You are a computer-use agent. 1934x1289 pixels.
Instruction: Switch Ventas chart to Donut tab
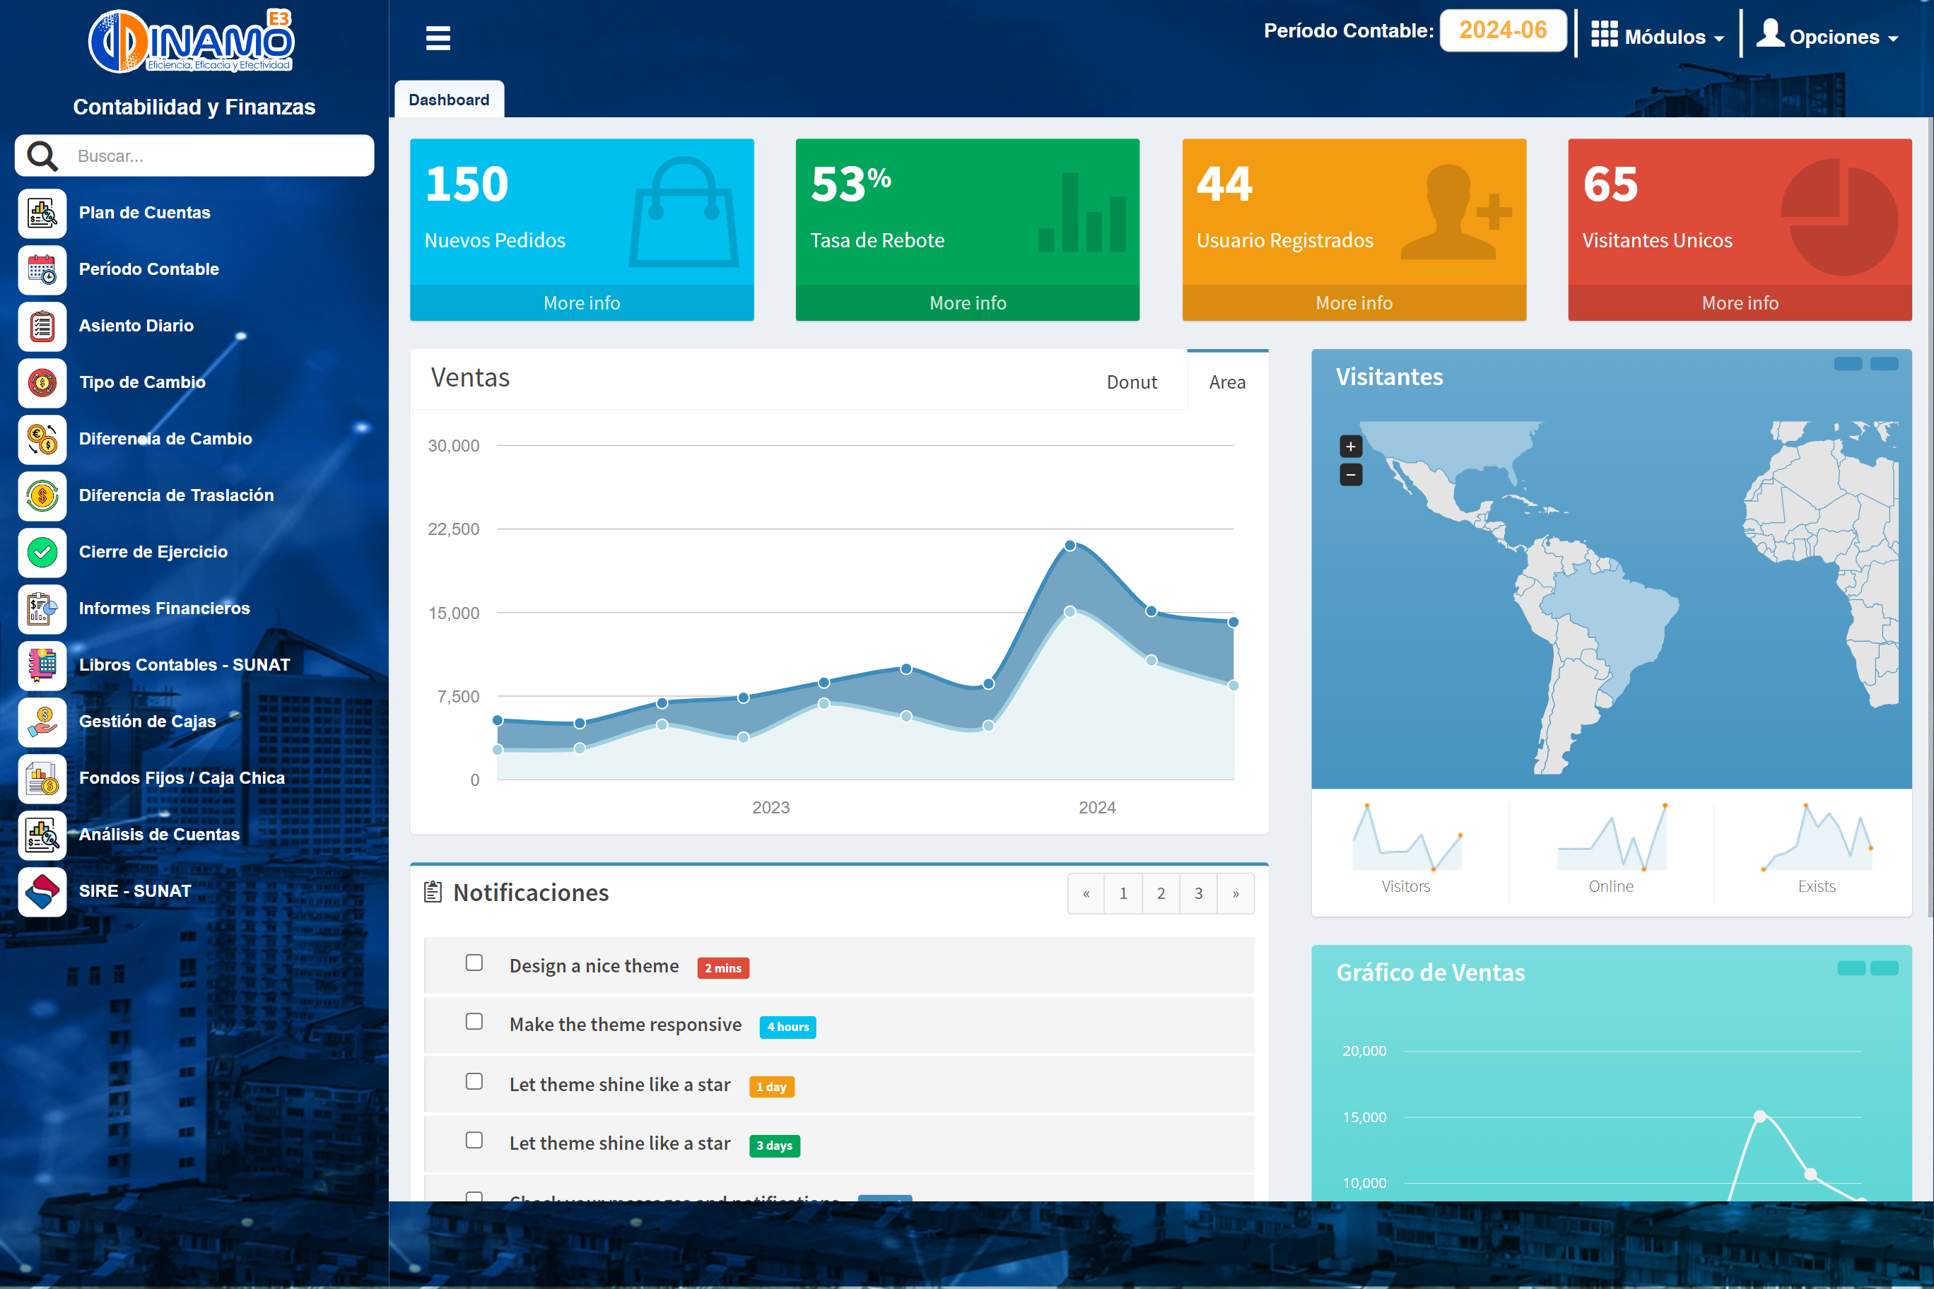(1130, 382)
